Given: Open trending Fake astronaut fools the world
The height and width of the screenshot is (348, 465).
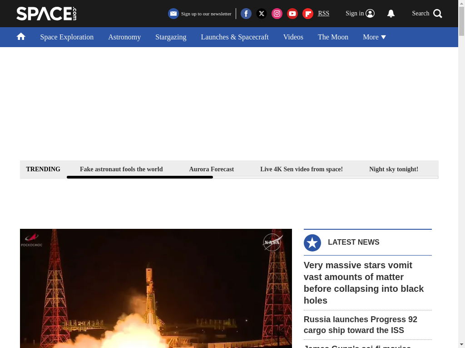Looking at the screenshot, I should [121, 169].
